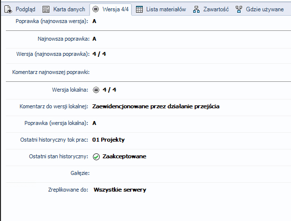Click the green Zaakceptowane checkmark icon

click(96, 157)
